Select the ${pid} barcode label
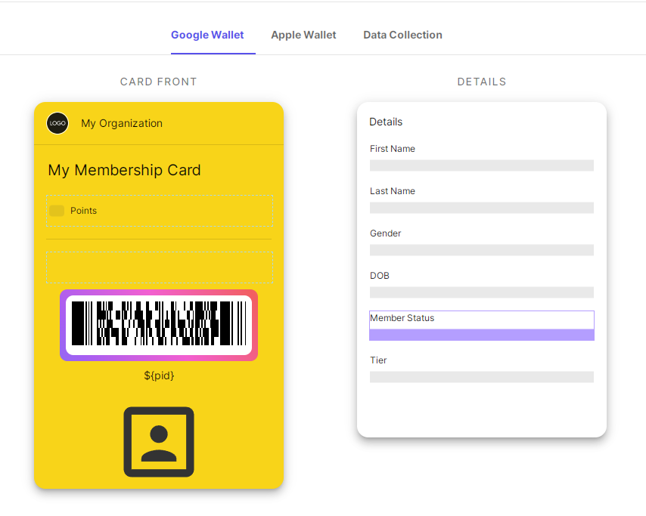This screenshot has width=646, height=516. coord(159,375)
